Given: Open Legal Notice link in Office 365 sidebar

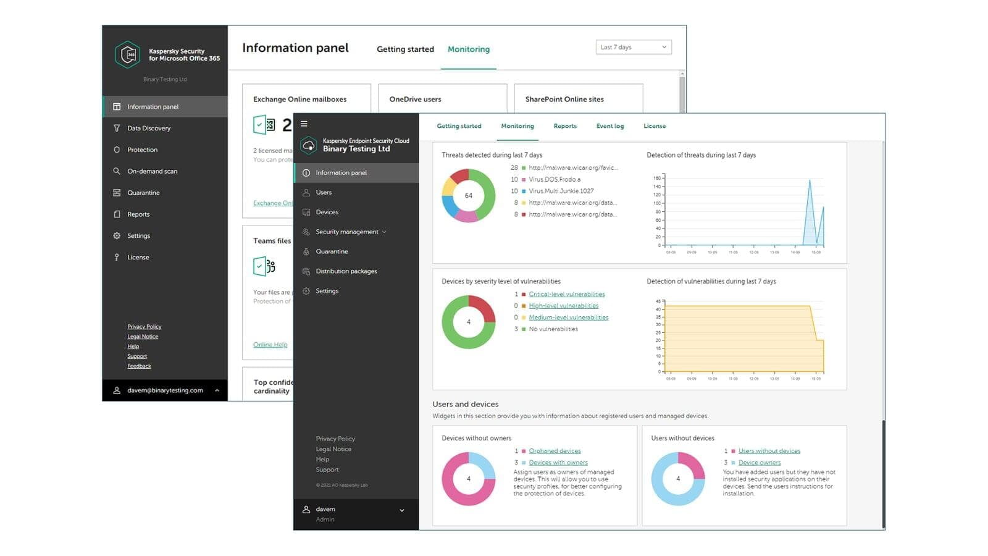Looking at the screenshot, I should click(143, 337).
